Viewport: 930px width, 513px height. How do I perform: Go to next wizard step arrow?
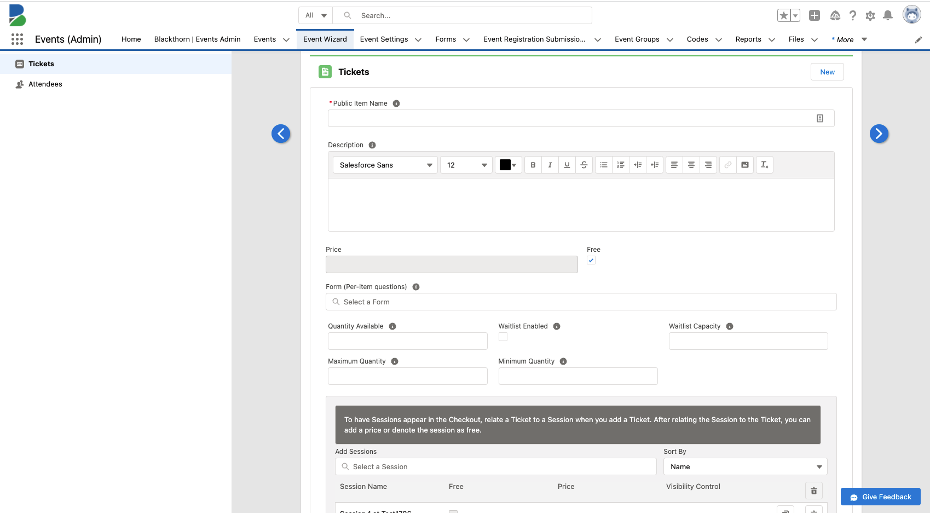pos(879,134)
